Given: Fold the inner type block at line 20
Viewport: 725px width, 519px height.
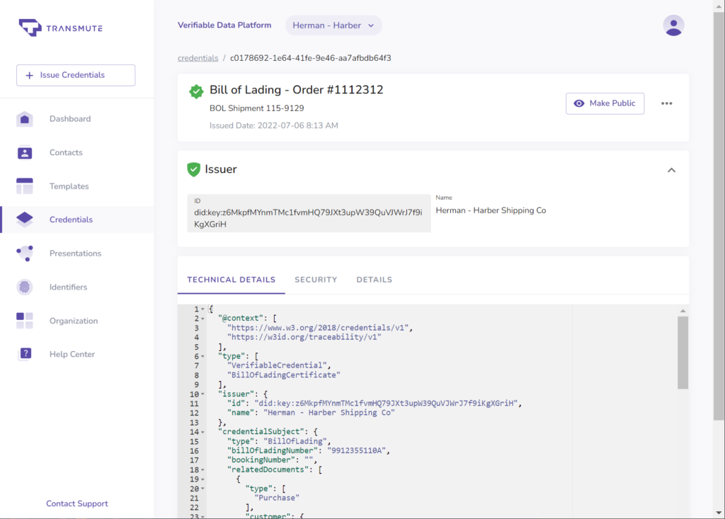Looking at the screenshot, I should (202, 489).
